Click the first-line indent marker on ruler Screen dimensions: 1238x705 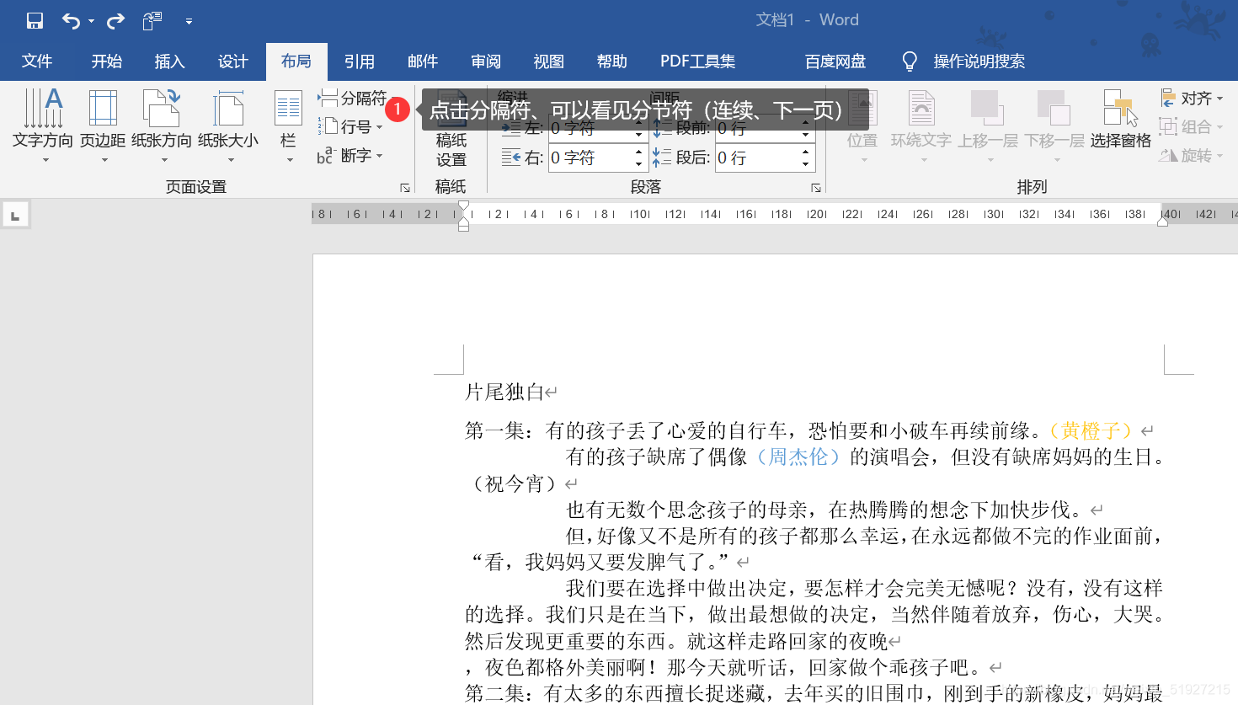point(463,206)
